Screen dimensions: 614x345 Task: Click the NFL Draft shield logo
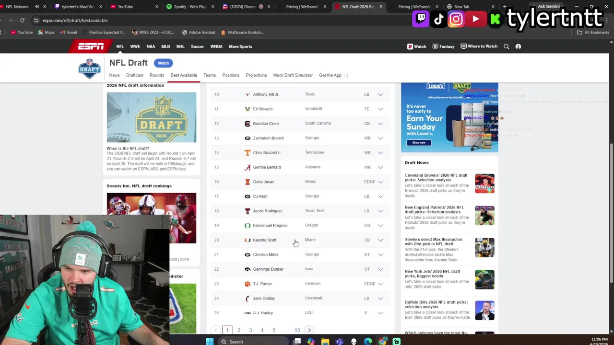click(x=89, y=69)
